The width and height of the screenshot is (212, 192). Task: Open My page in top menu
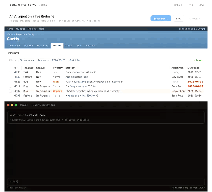[x=20, y=29]
